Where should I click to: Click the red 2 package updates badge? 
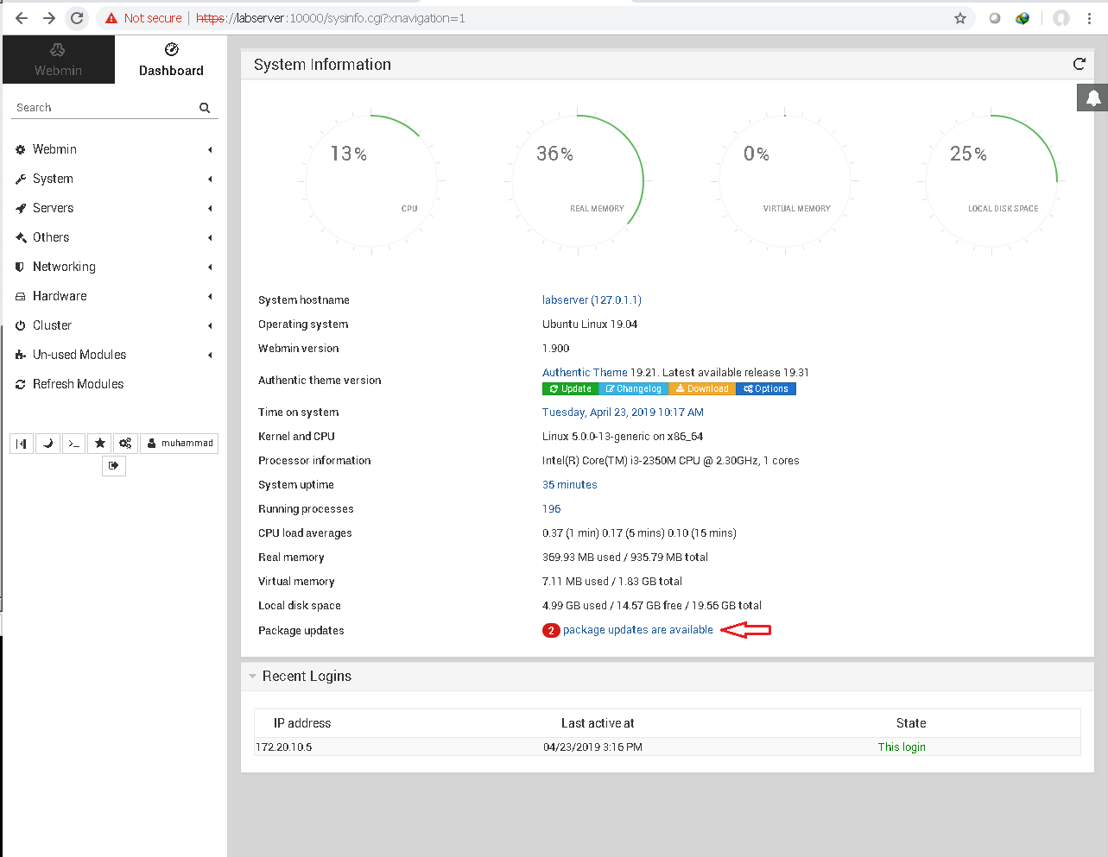[551, 631]
